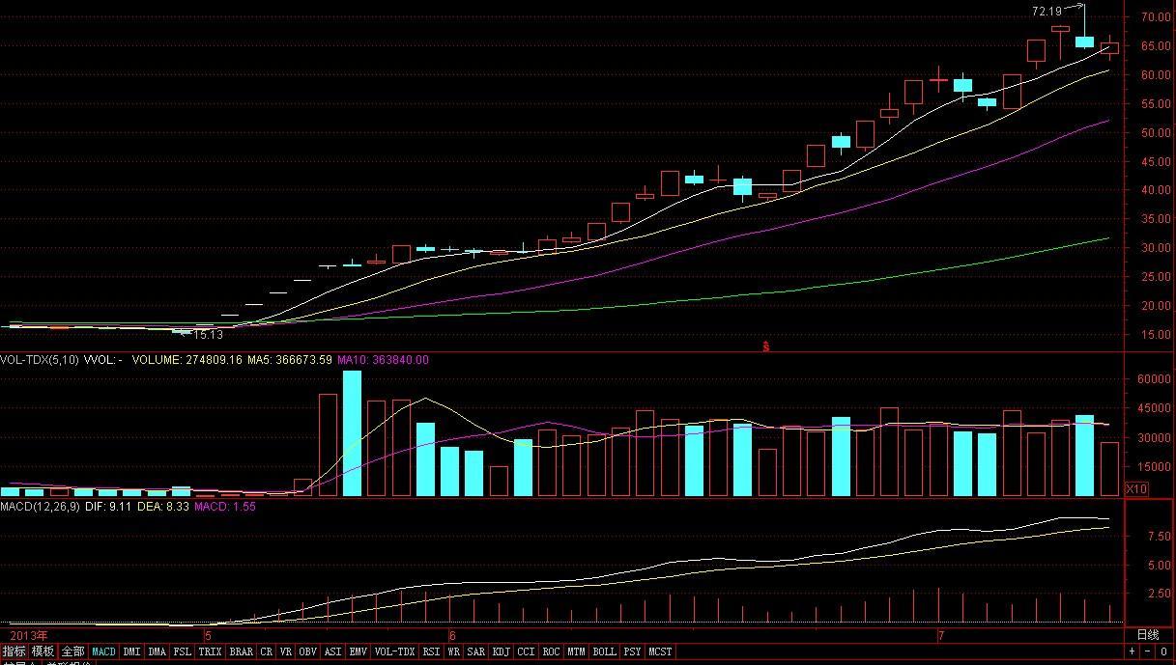Click the 70.00 price axis label
This screenshot has width=1176, height=665.
coord(1155,17)
